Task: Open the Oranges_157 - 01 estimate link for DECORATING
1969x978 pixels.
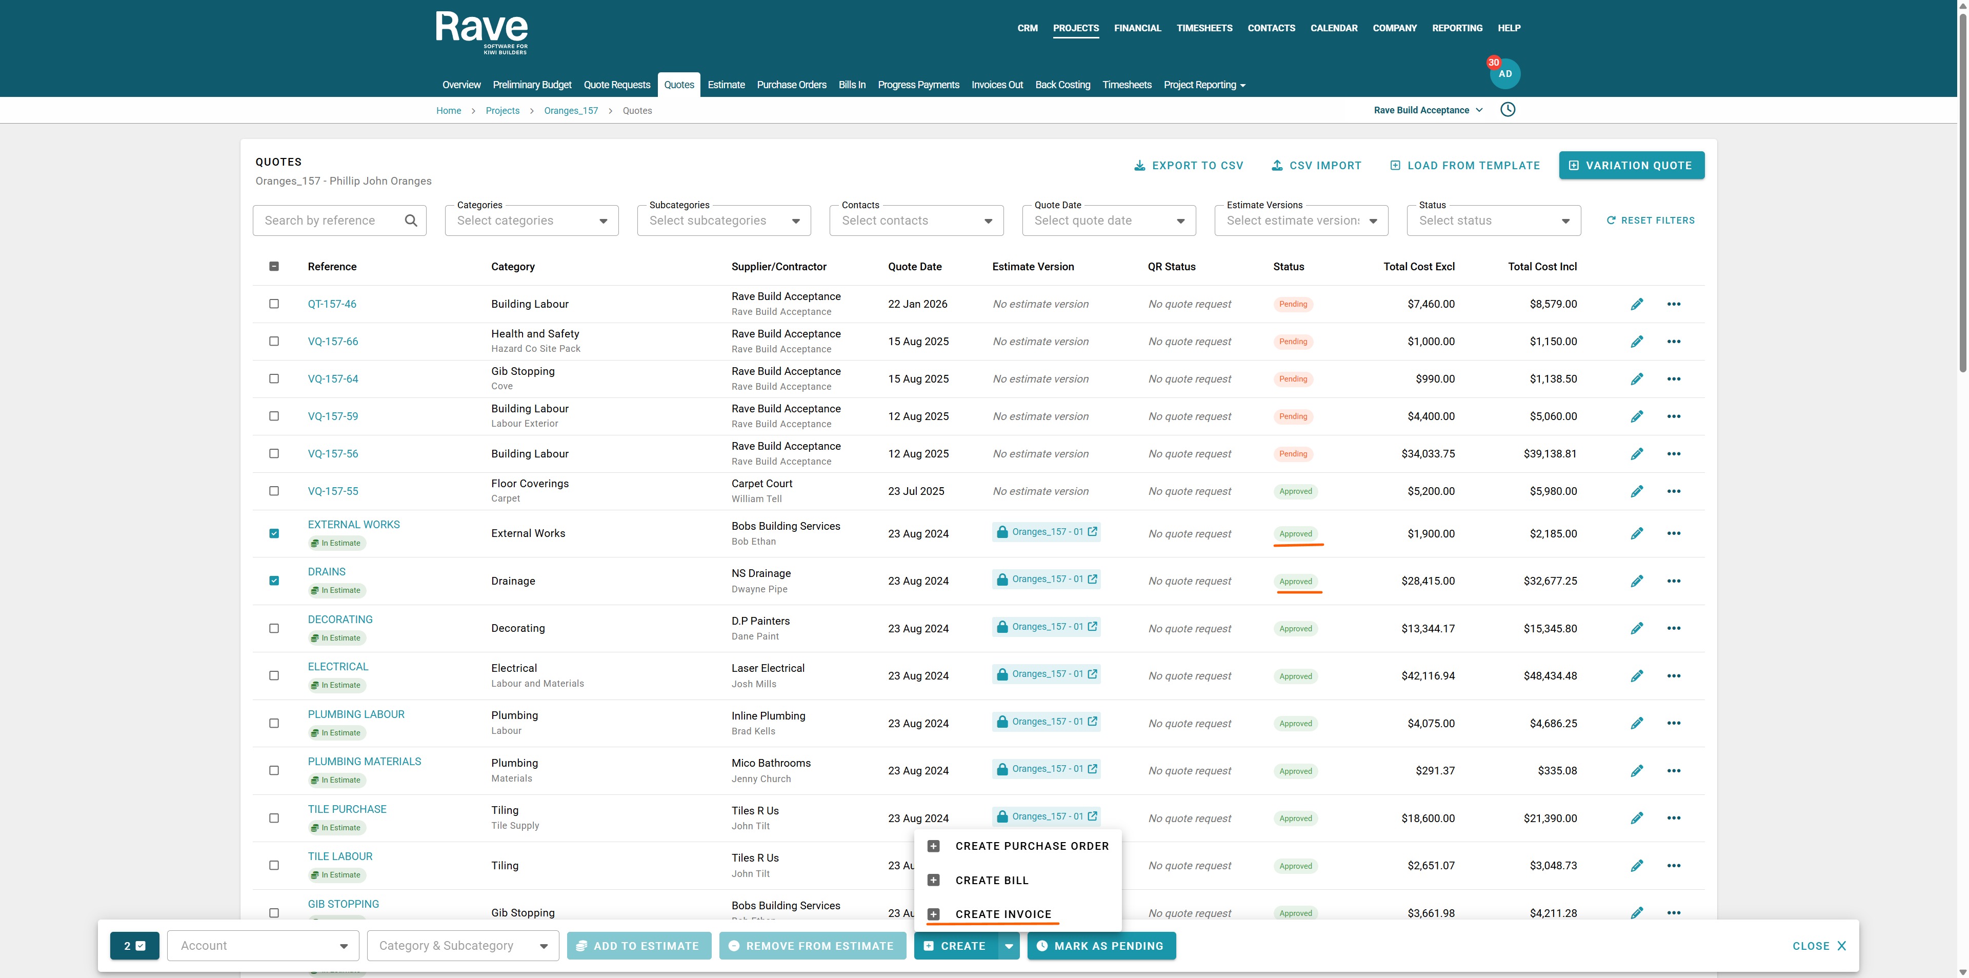Action: tap(1047, 627)
